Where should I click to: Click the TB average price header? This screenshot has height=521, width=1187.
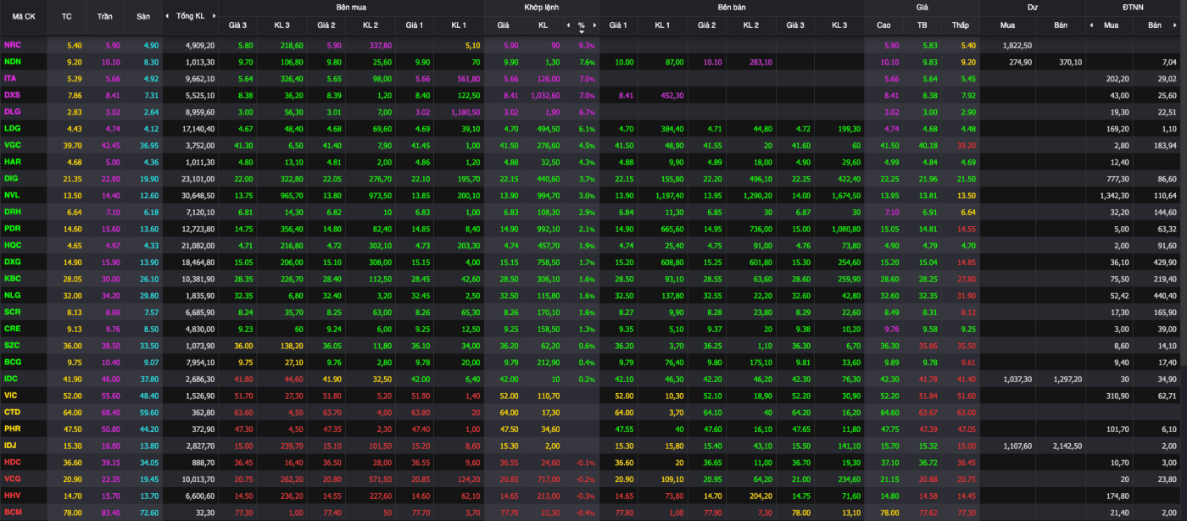(922, 25)
